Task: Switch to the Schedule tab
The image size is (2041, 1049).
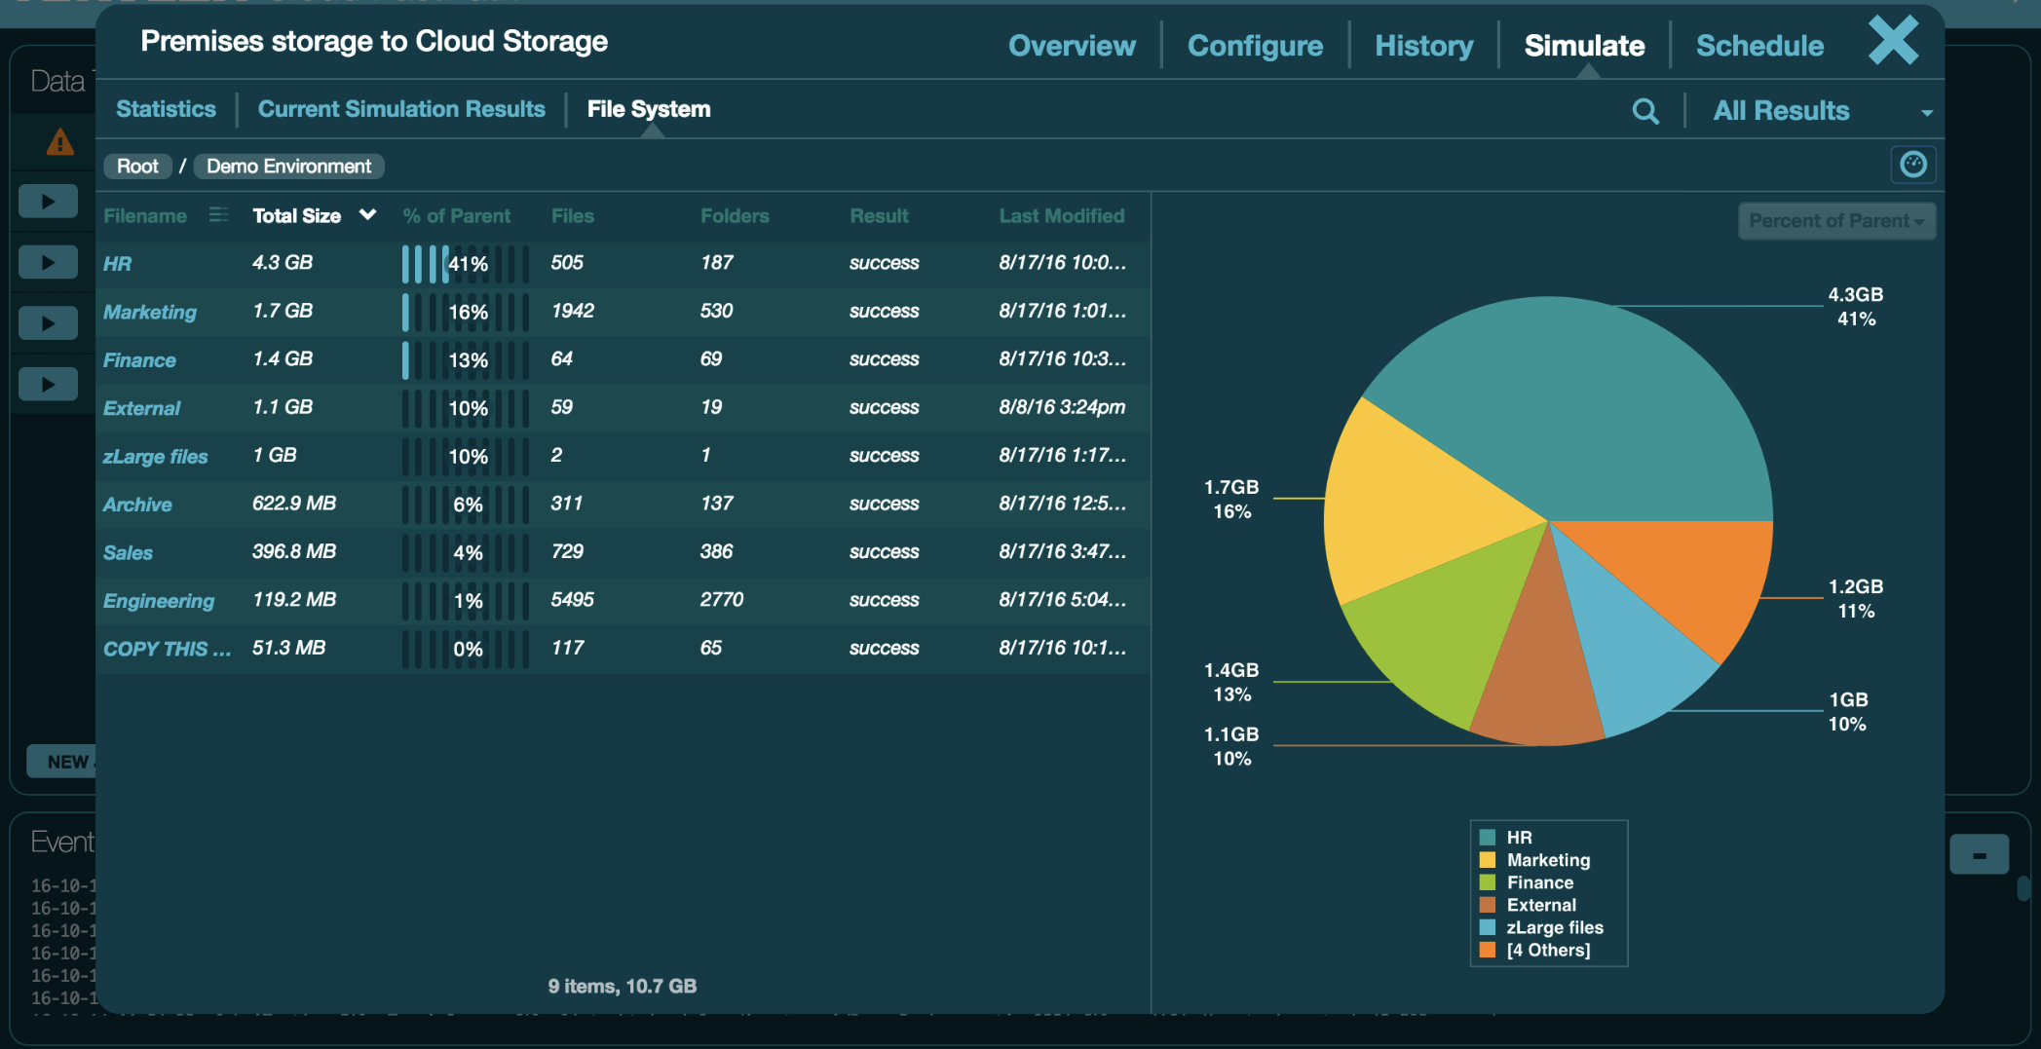Action: 1758,45
